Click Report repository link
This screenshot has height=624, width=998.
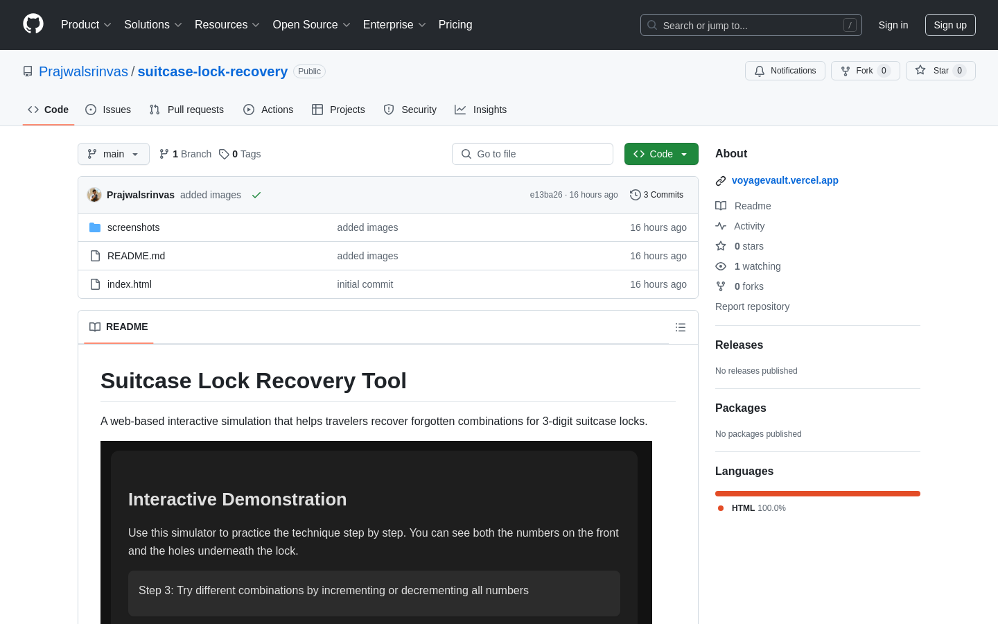752,306
